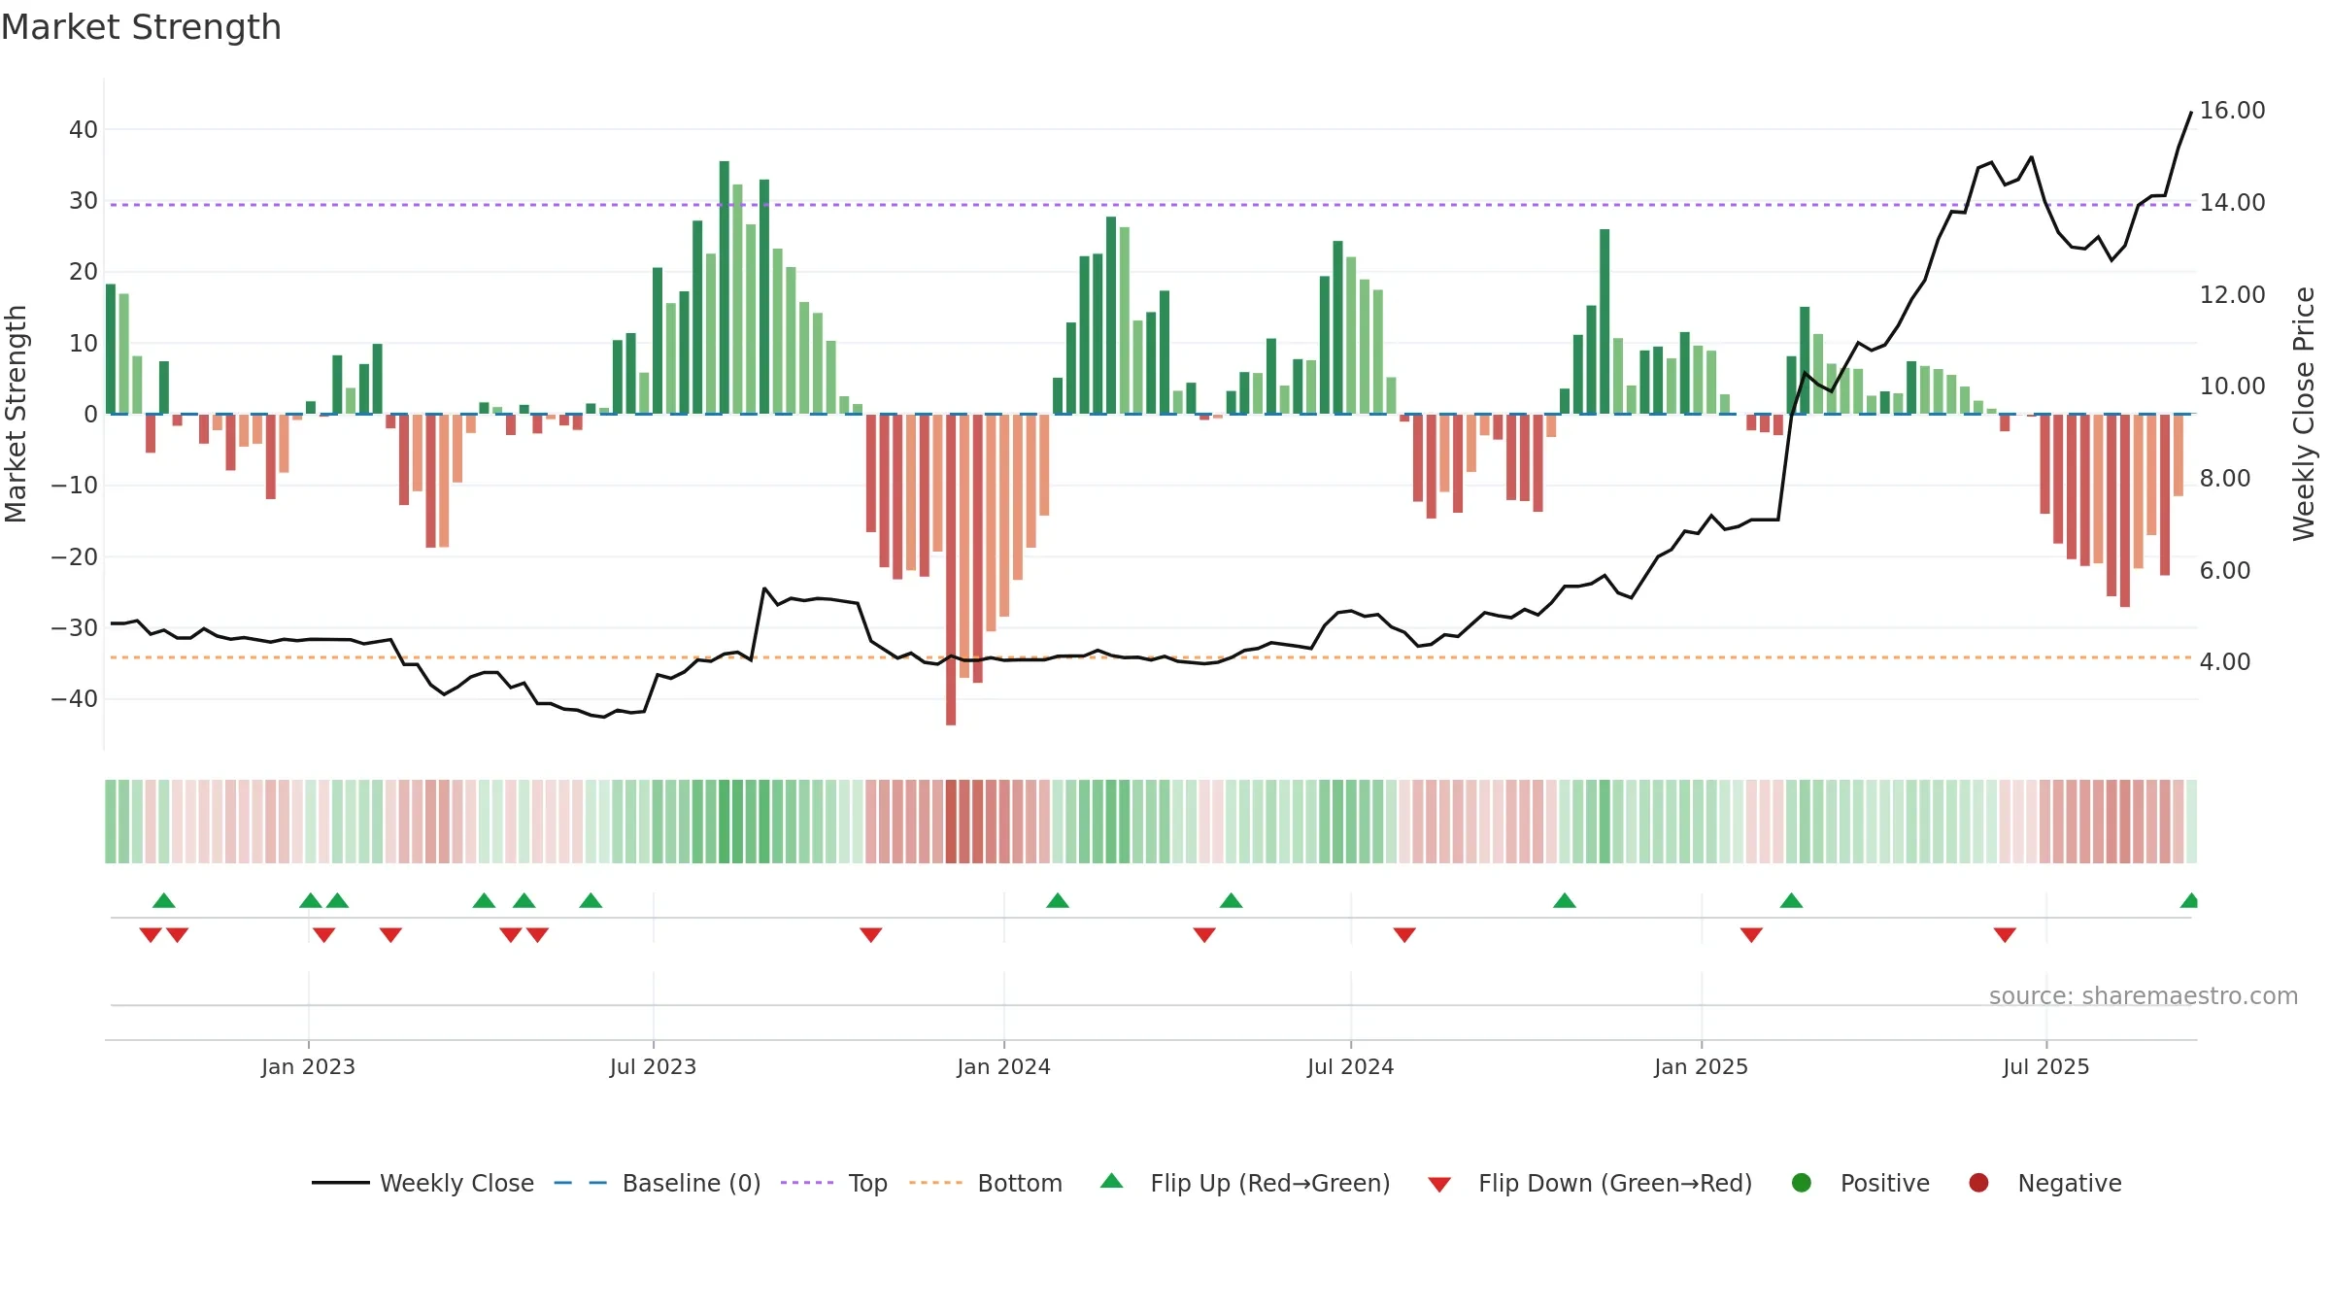Click the vertical 'Market Strength' left axis title
2331x1311 pixels.
point(17,415)
